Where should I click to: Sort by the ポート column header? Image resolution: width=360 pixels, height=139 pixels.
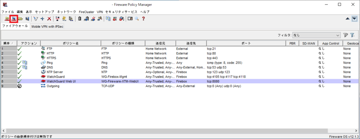tap(246, 43)
